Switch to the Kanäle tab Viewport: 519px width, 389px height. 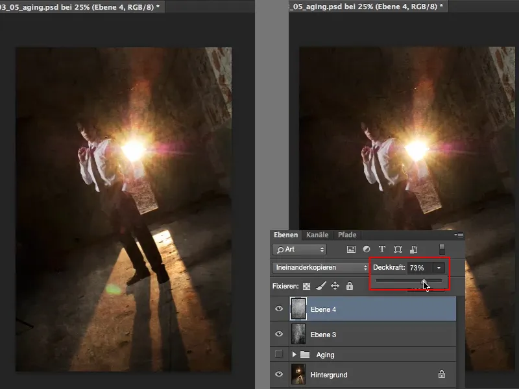319,235
